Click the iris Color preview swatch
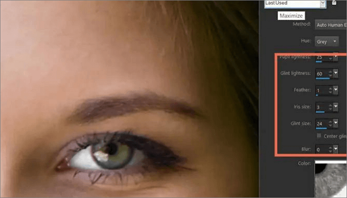Image resolution: width=347 pixels, height=198 pixels. [x=331, y=180]
